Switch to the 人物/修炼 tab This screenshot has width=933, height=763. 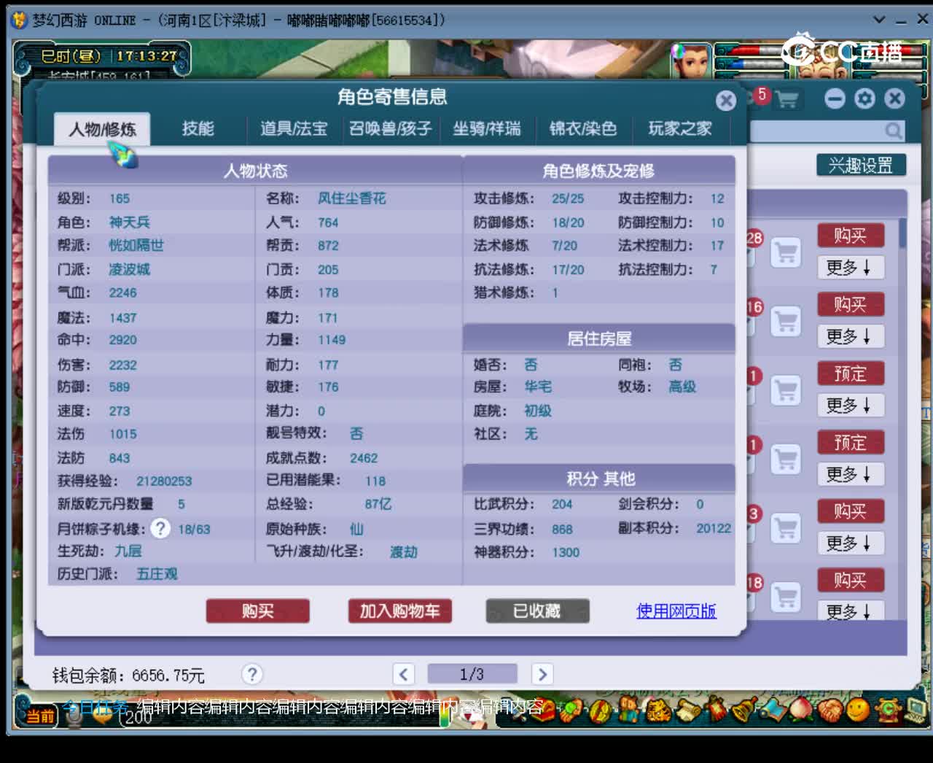coord(102,129)
